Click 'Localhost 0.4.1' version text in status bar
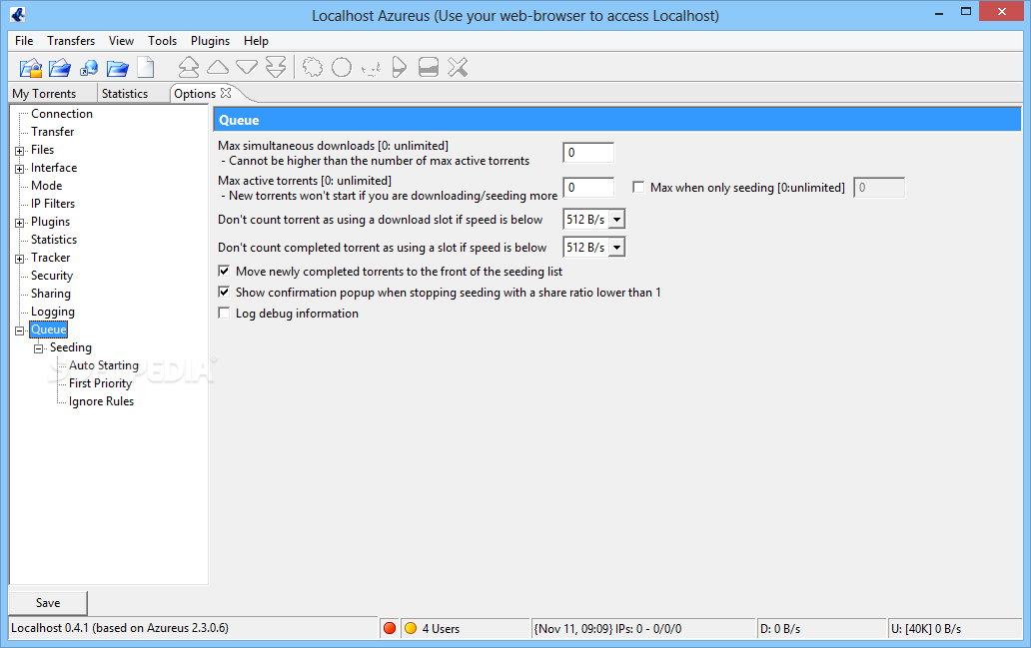 pos(120,628)
